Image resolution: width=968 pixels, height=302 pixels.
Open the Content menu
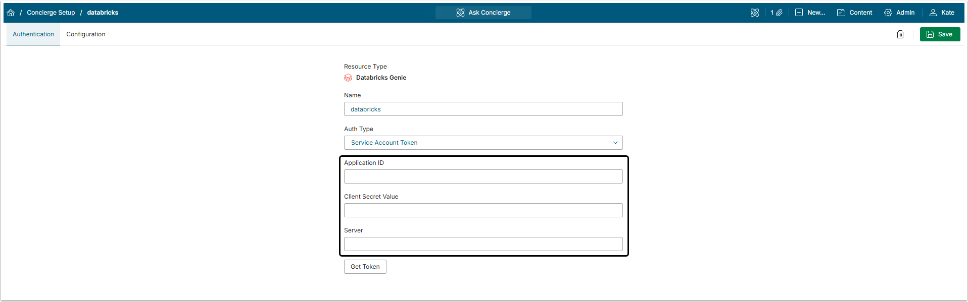[855, 13]
